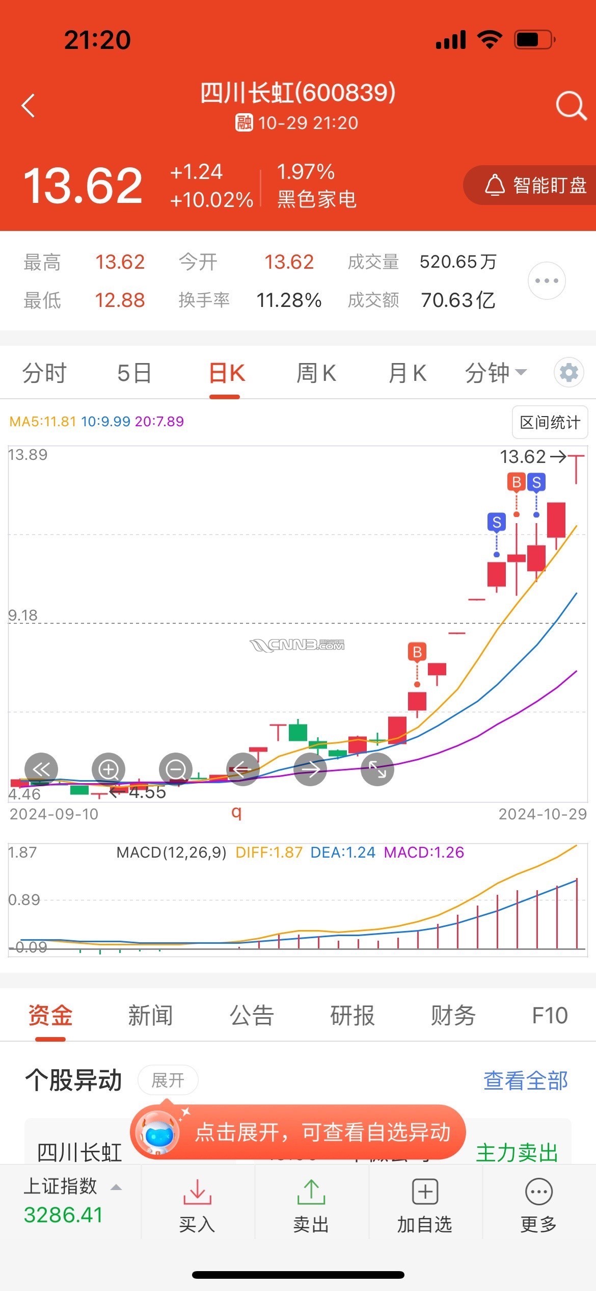Viewport: 596px width, 1291px height.
Task: Tap the B marker beside S at chart top
Action: tap(517, 482)
